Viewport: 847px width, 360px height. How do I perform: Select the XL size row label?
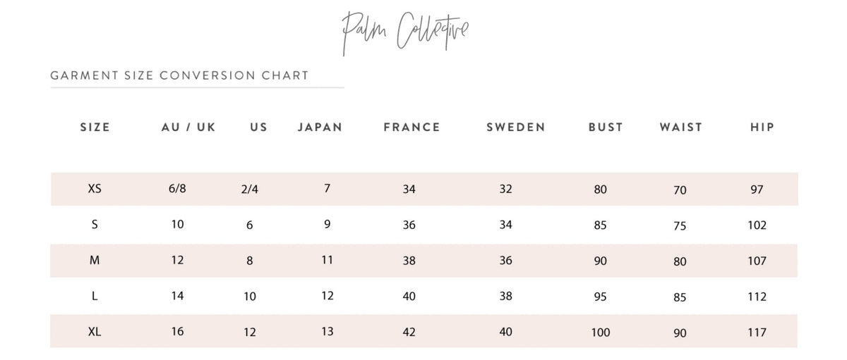click(95, 331)
